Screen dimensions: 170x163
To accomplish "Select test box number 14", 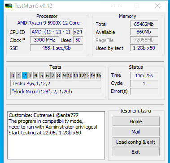I will click(93, 75).
